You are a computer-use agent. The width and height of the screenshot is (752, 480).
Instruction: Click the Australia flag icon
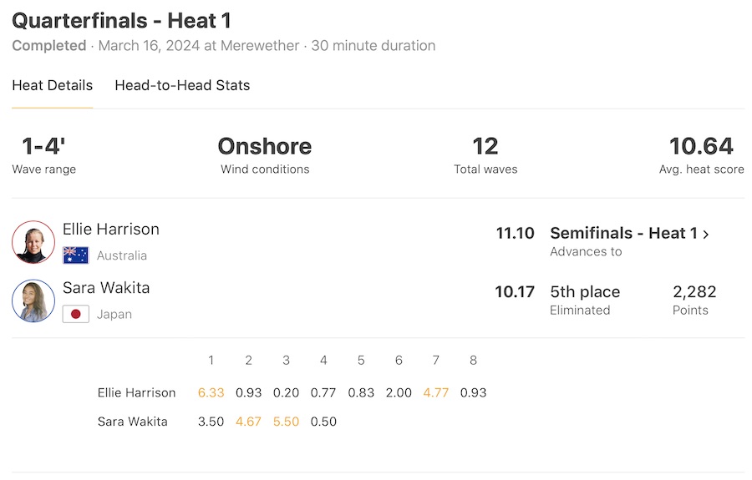76,255
